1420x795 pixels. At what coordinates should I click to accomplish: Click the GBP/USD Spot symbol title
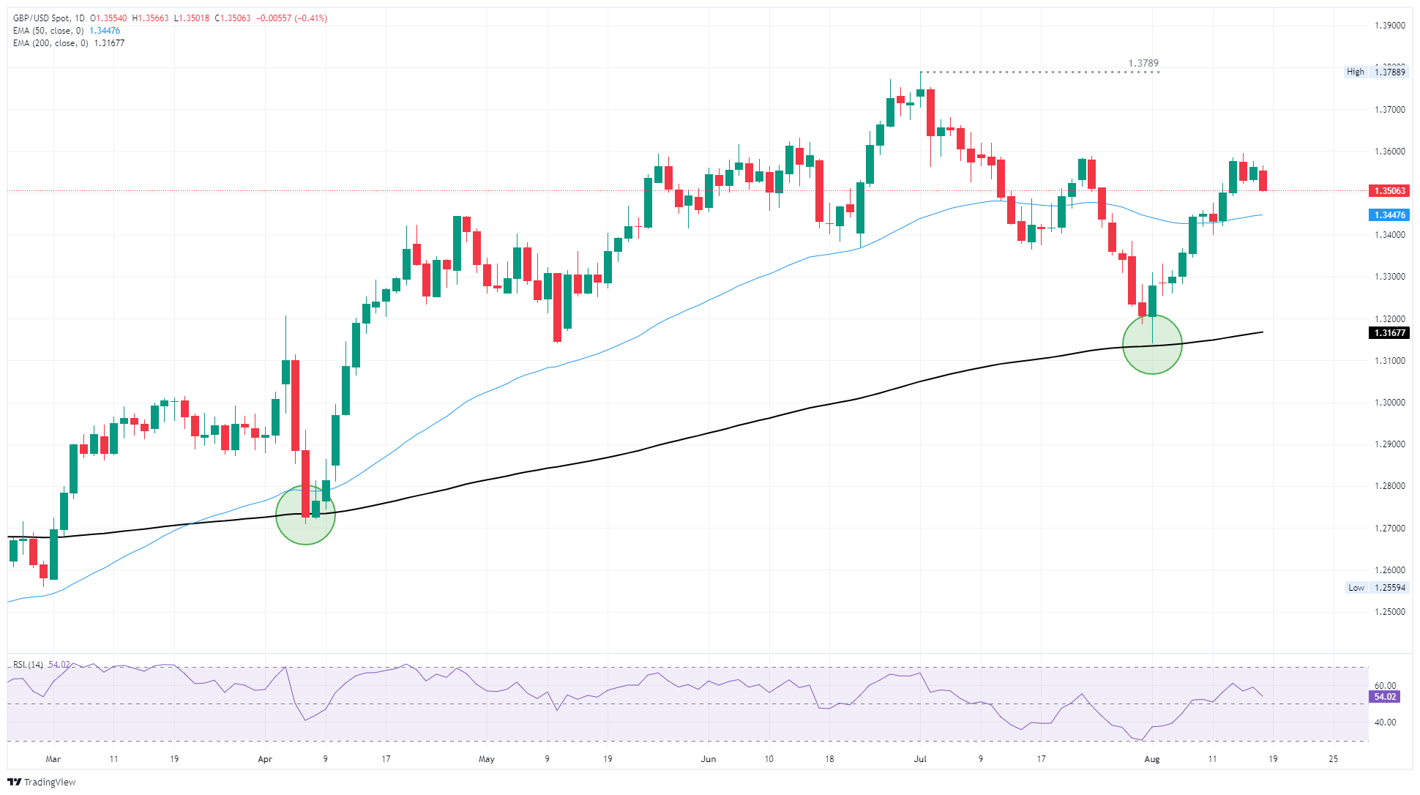[42, 18]
